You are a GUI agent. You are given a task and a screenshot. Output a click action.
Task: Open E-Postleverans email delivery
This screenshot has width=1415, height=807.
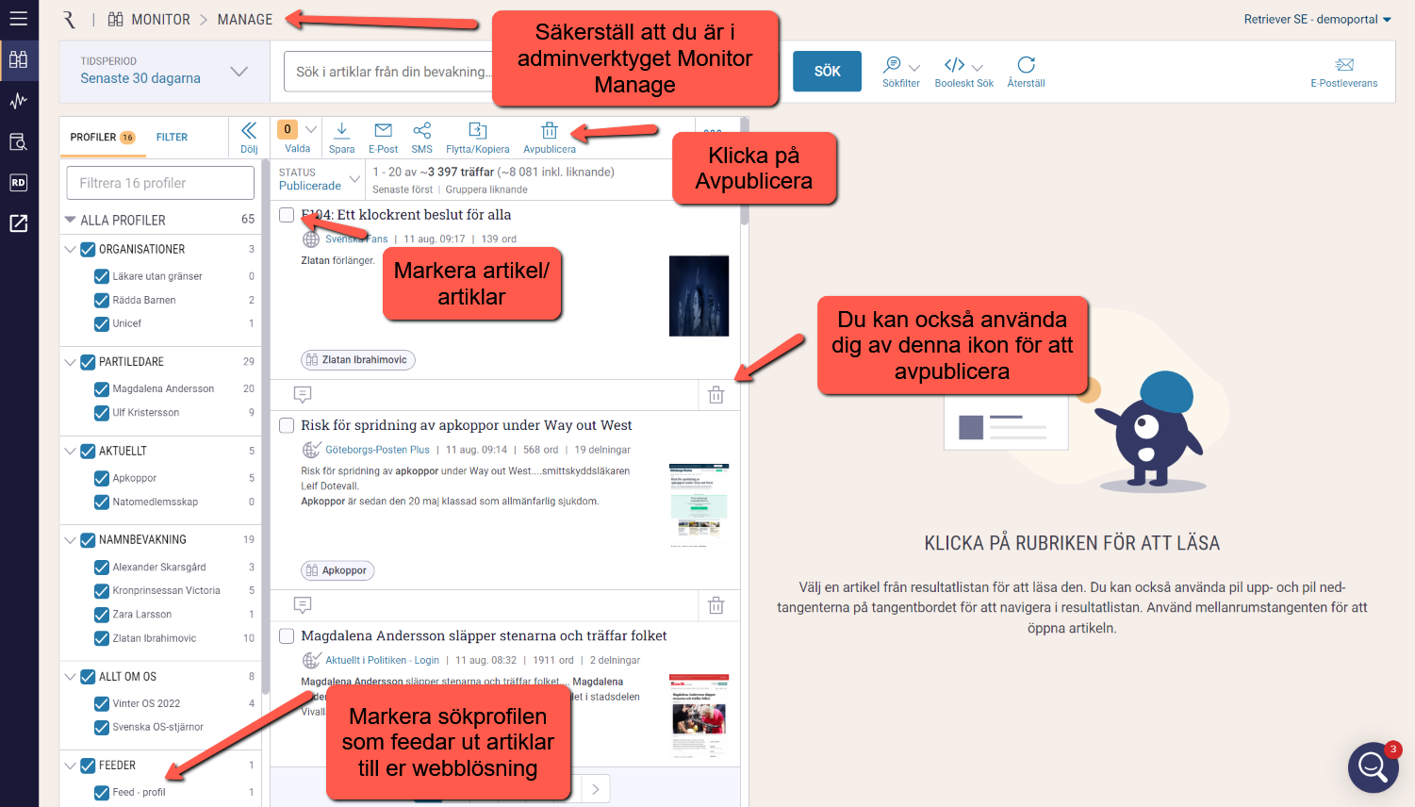[1344, 72]
